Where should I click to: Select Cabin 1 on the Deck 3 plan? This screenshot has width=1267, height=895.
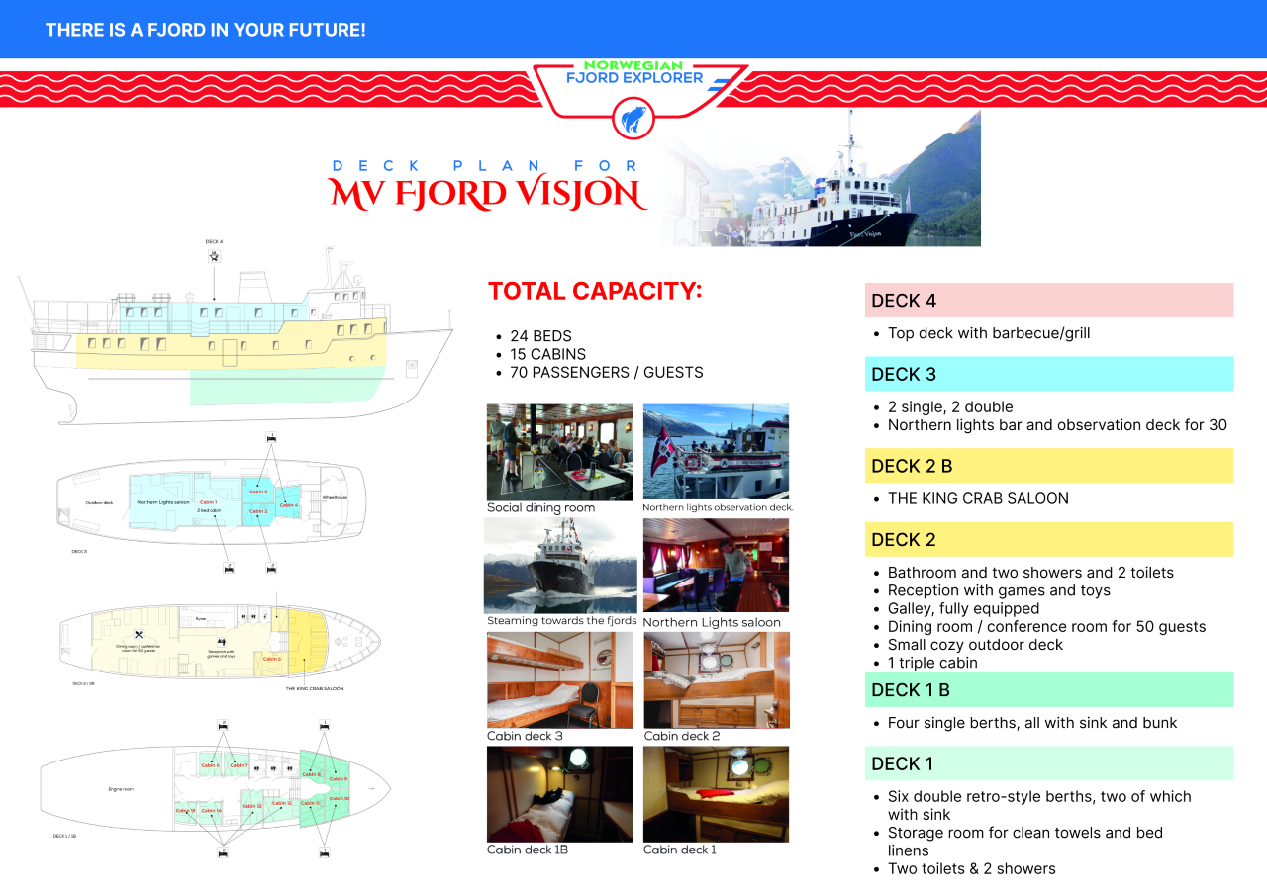pyautogui.click(x=209, y=502)
